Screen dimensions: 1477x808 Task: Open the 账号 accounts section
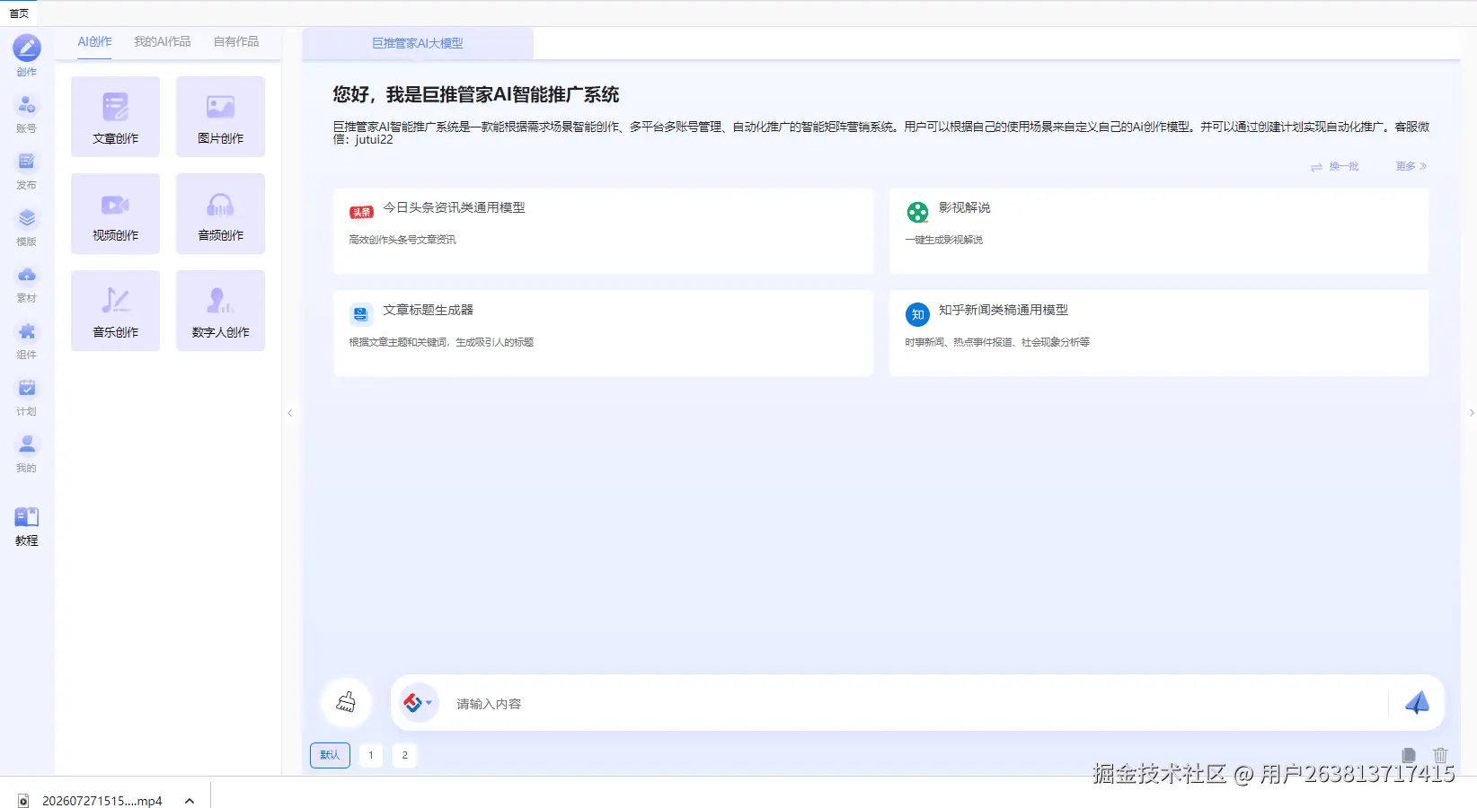coord(27,113)
